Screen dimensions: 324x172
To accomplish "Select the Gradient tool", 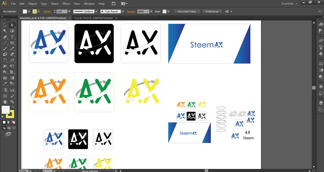I will (x=12, y=78).
